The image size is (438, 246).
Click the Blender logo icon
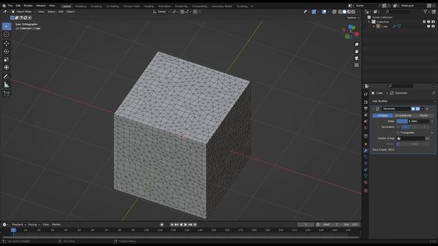pyautogui.click(x=4, y=5)
